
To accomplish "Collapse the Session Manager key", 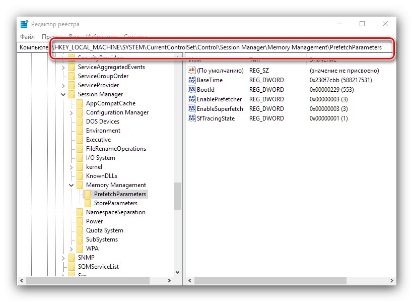I will (x=63, y=94).
